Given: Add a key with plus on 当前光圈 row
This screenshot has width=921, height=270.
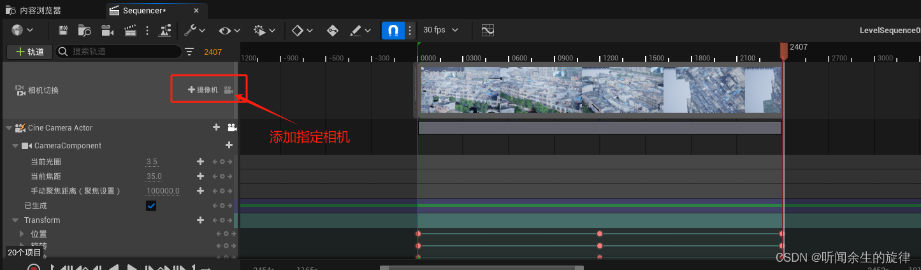Looking at the screenshot, I should (200, 162).
